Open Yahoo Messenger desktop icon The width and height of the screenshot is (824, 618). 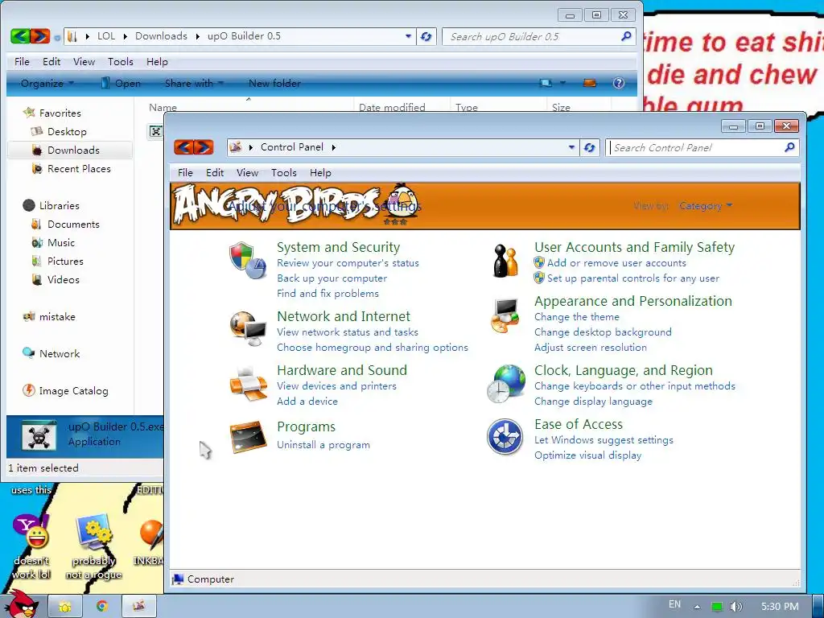(x=31, y=531)
